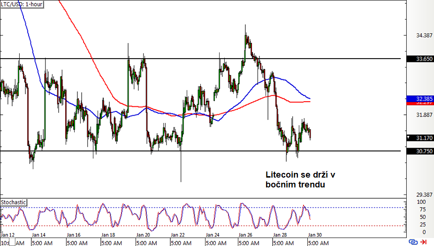Click the LTC/USD: 1-hour chart label
The image size is (434, 246).
click(22, 4)
